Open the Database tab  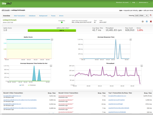[32, 16]
